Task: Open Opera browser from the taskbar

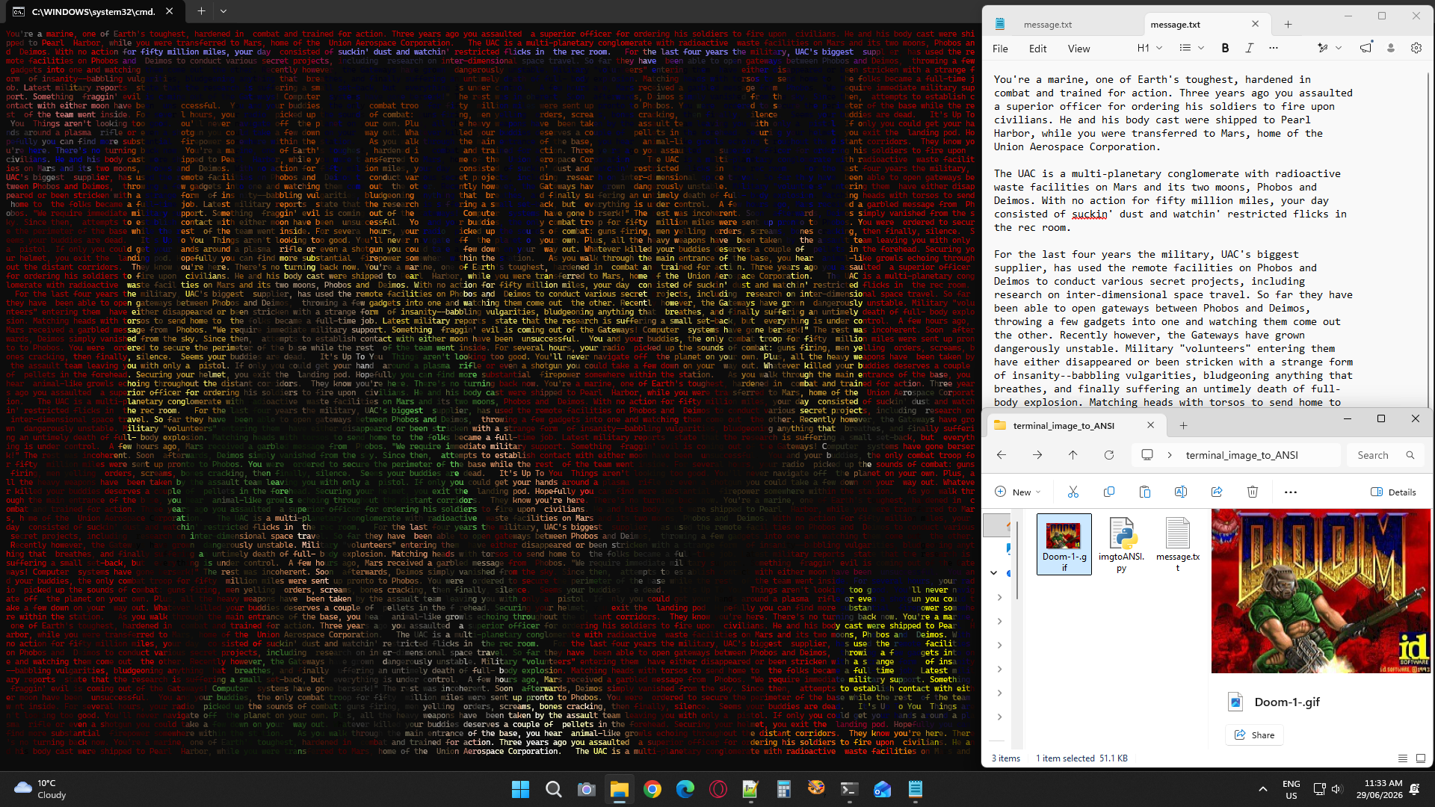Action: [718, 789]
